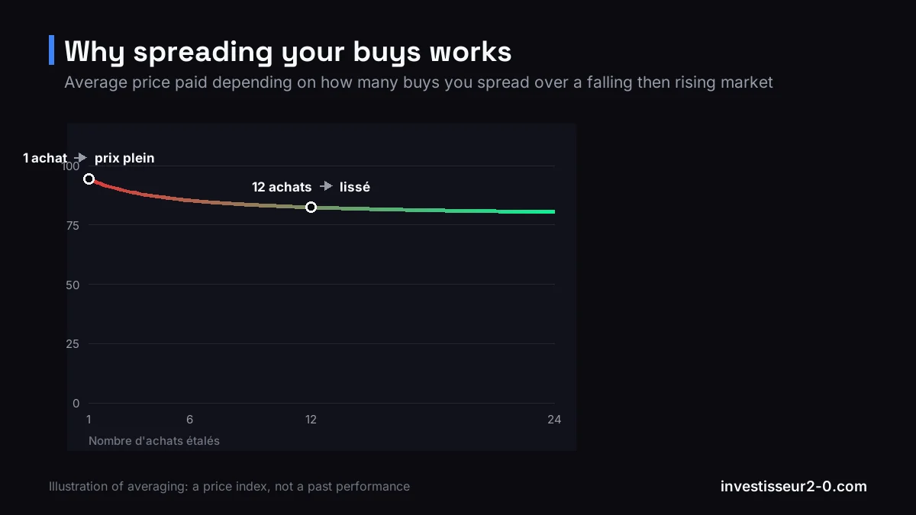Click the "prix plein" annotation label
Screen dimensions: 916x515
click(x=124, y=158)
